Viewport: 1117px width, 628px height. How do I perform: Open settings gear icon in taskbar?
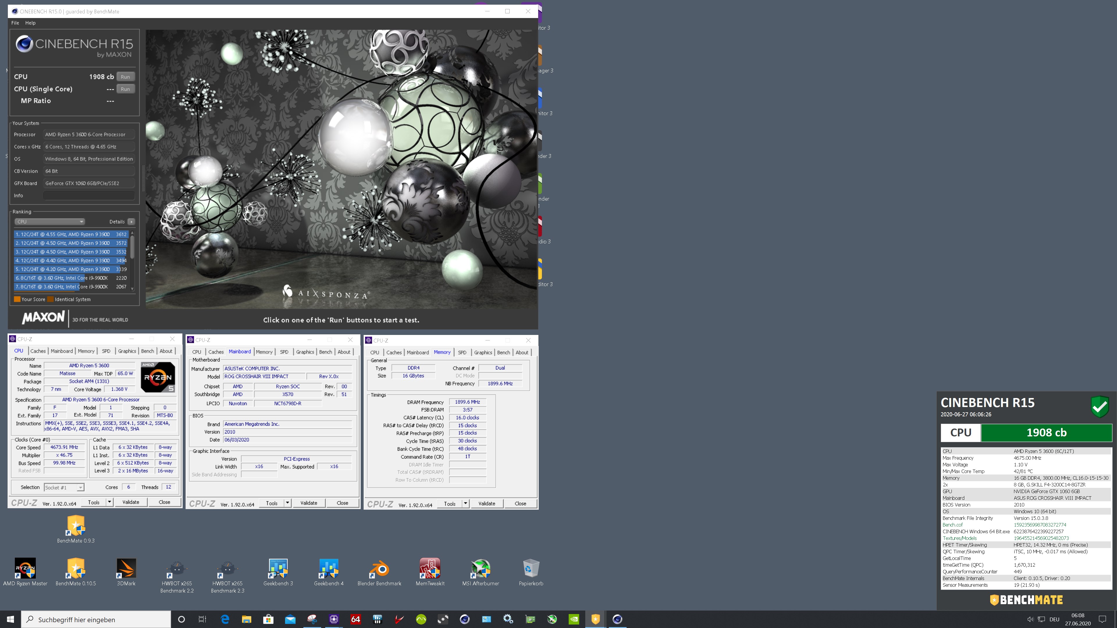508,619
